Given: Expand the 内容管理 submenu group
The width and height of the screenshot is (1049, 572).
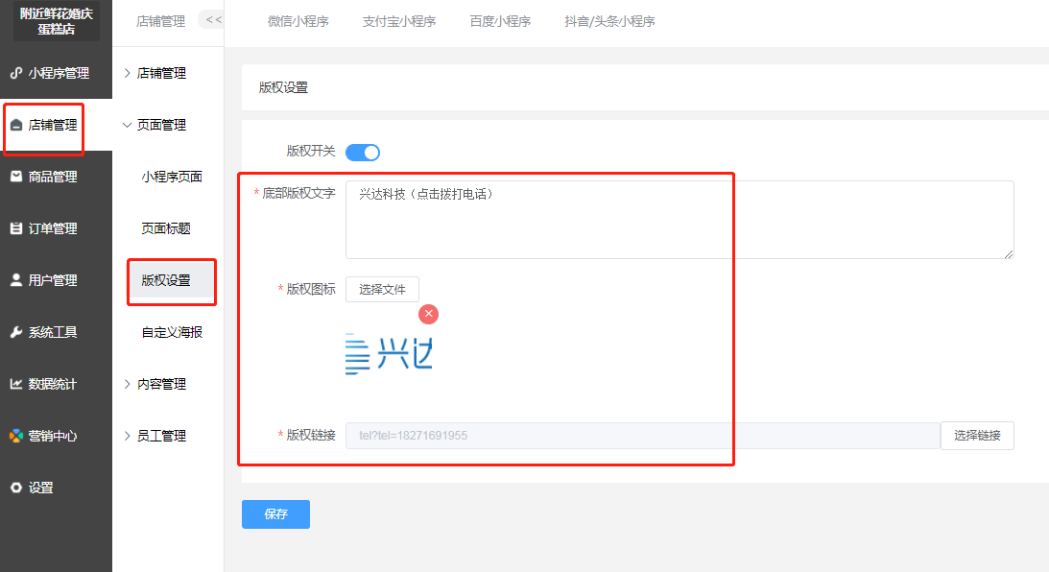Looking at the screenshot, I should tap(155, 384).
